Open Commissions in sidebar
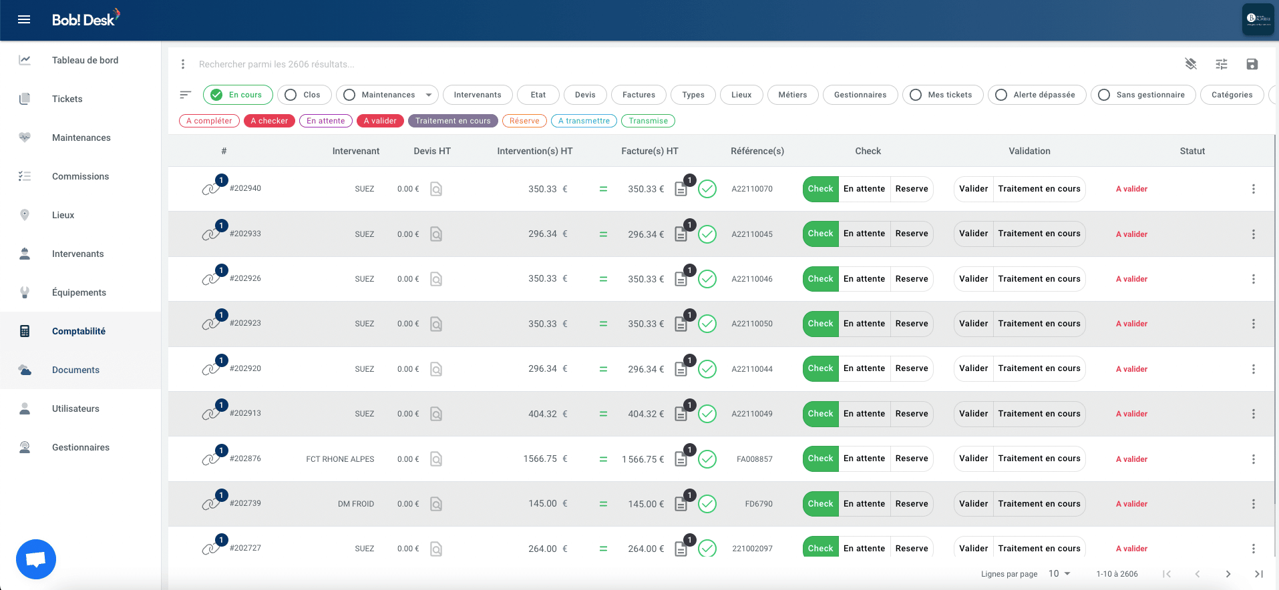The height and width of the screenshot is (590, 1279). 81,176
